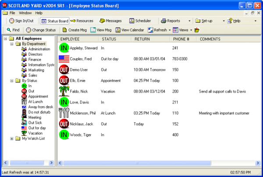
Task: Open the Set-up dropdown arrow
Action: pyautogui.click(x=224, y=21)
